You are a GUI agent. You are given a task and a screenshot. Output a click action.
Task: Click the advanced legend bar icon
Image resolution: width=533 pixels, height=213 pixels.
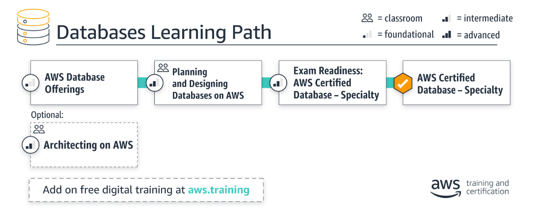point(446,34)
